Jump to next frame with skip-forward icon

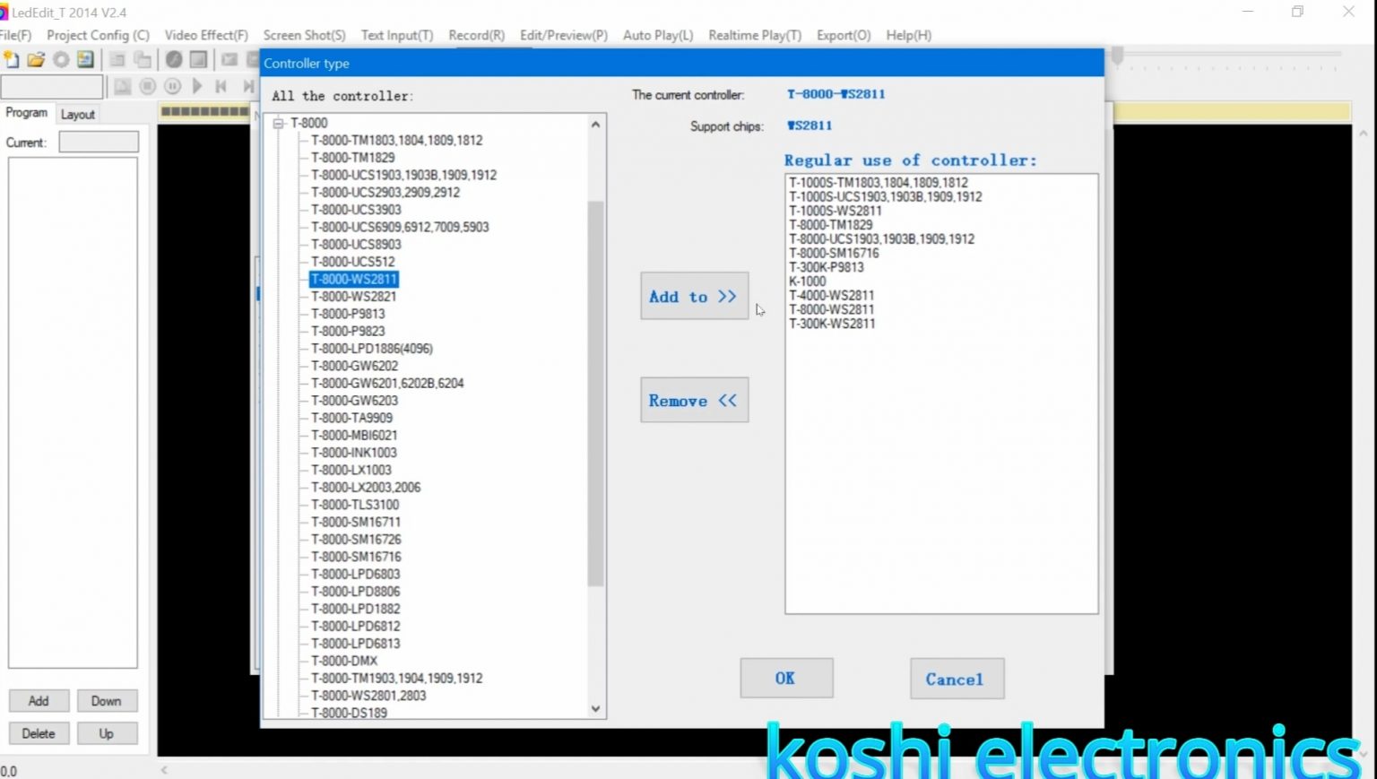249,86
